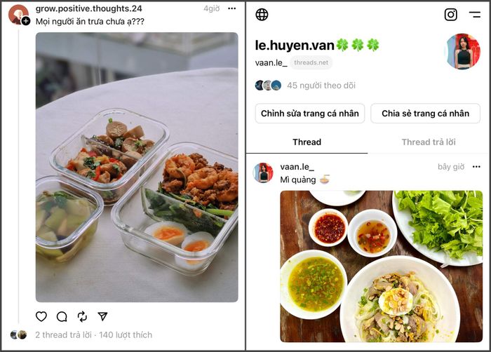Open Instagram via the camera logo icon

[450, 15]
